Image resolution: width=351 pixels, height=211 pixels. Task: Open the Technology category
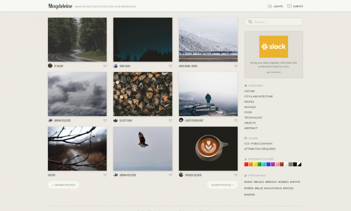pyautogui.click(x=253, y=117)
